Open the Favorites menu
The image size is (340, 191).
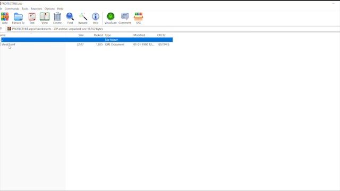pos(36,8)
